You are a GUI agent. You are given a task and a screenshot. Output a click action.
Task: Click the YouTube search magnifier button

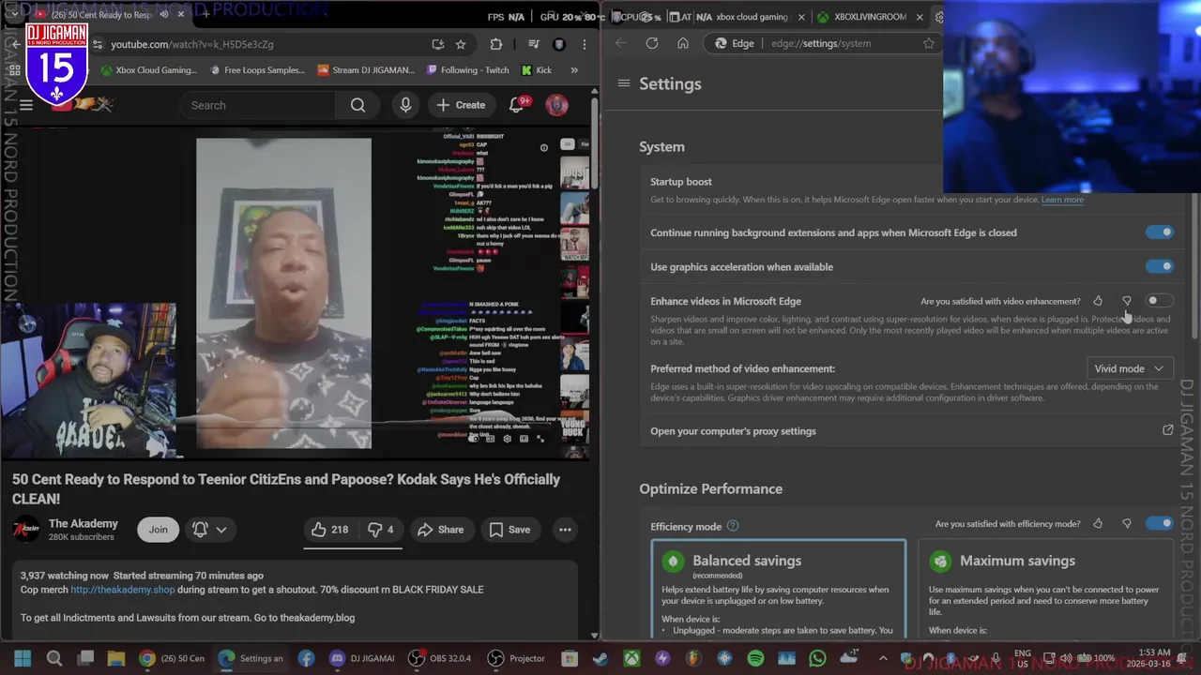click(x=357, y=105)
